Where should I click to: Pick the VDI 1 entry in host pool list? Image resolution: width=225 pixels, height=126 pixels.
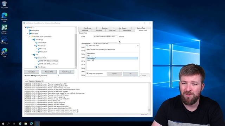point(112,61)
